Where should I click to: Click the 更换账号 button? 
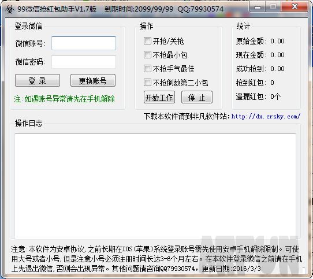(x=93, y=80)
